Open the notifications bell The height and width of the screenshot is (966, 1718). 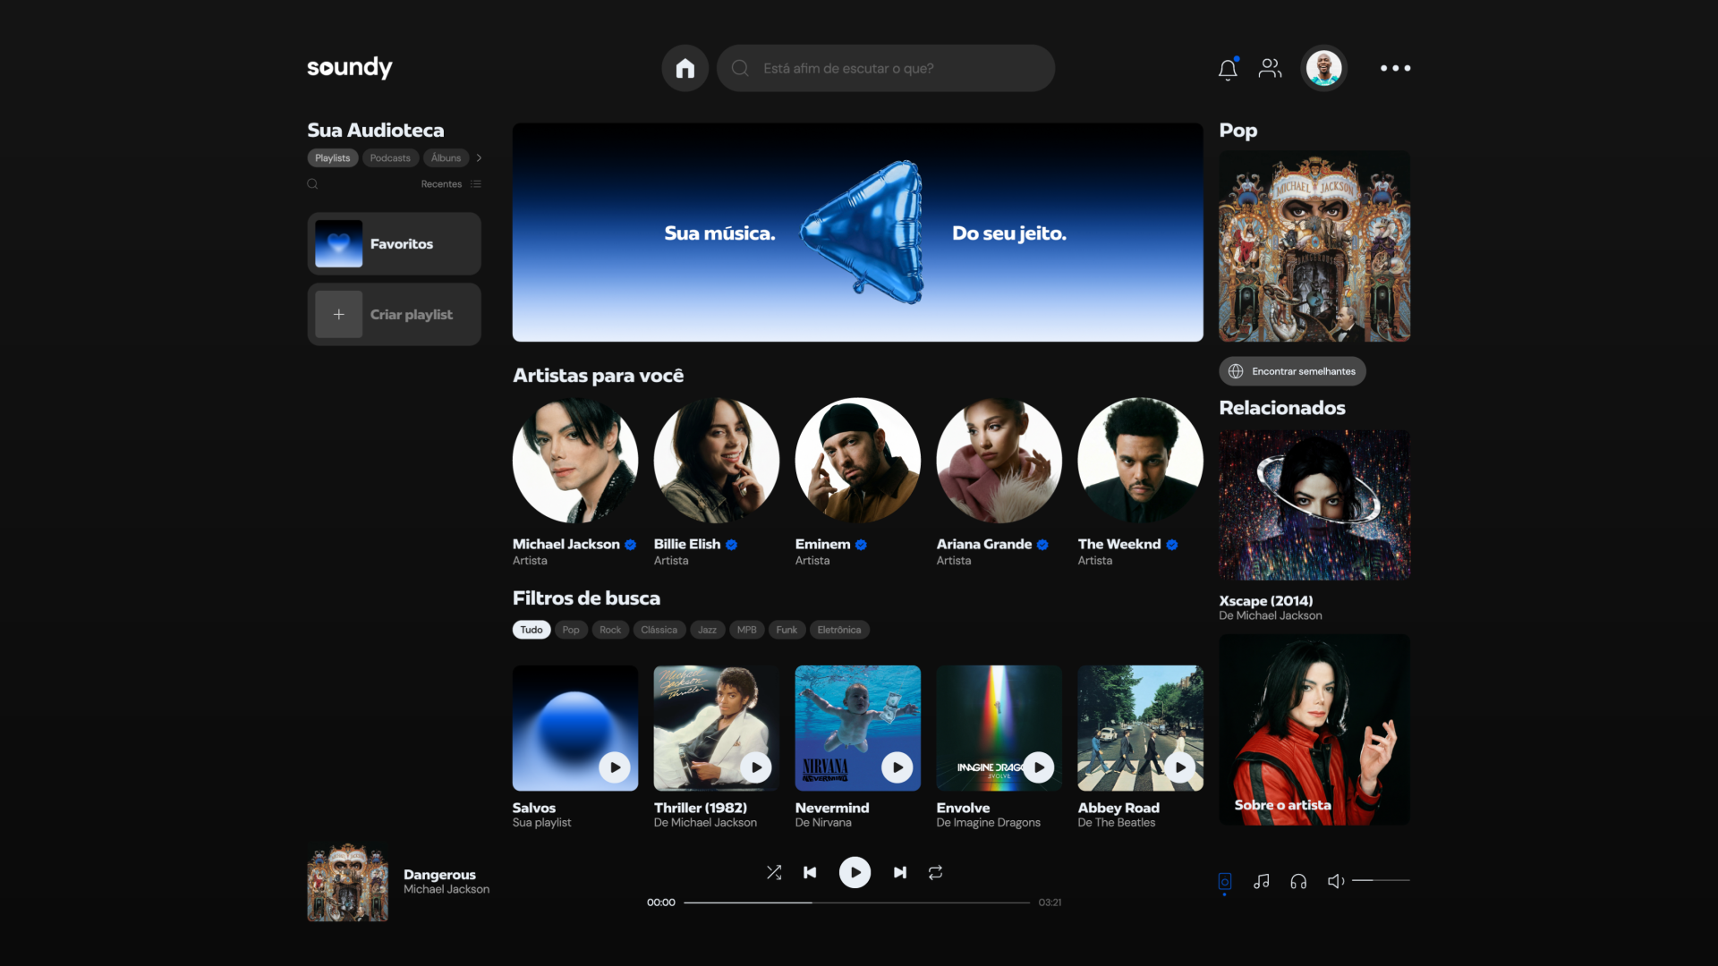(x=1228, y=69)
